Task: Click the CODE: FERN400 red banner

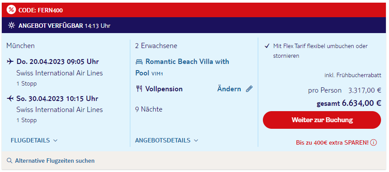Action: (195, 10)
